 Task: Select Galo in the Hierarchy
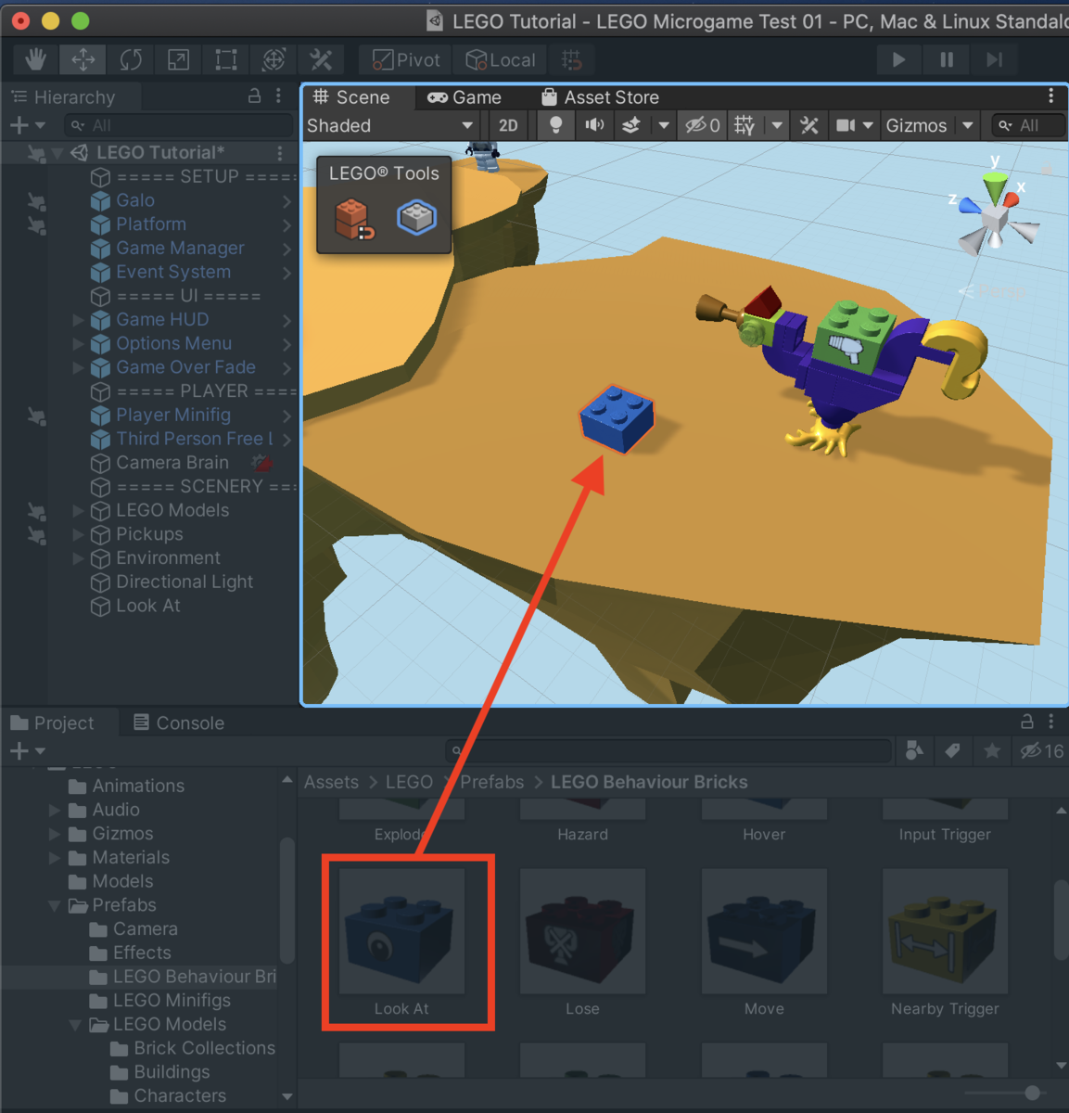pyautogui.click(x=135, y=200)
